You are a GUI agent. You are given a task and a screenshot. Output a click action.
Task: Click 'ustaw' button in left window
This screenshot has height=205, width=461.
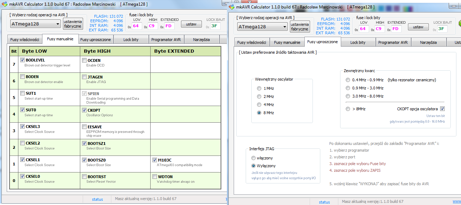click(191, 24)
